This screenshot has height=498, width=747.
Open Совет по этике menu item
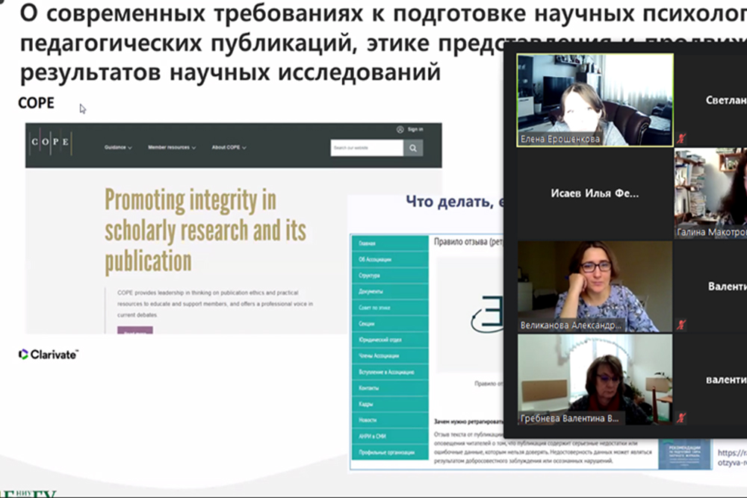point(374,308)
